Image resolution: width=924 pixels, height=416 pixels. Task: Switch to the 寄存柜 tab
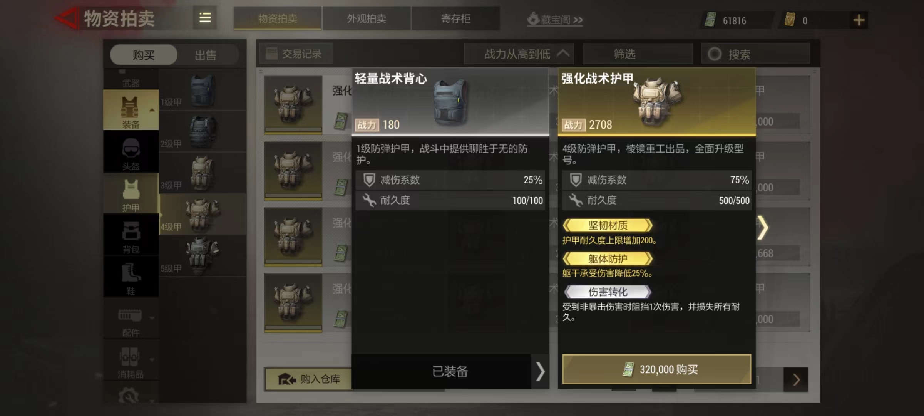(x=455, y=18)
